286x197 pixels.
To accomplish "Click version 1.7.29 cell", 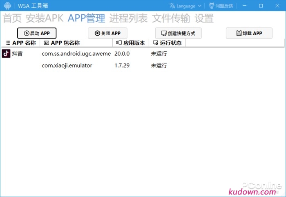I will click(x=122, y=65).
